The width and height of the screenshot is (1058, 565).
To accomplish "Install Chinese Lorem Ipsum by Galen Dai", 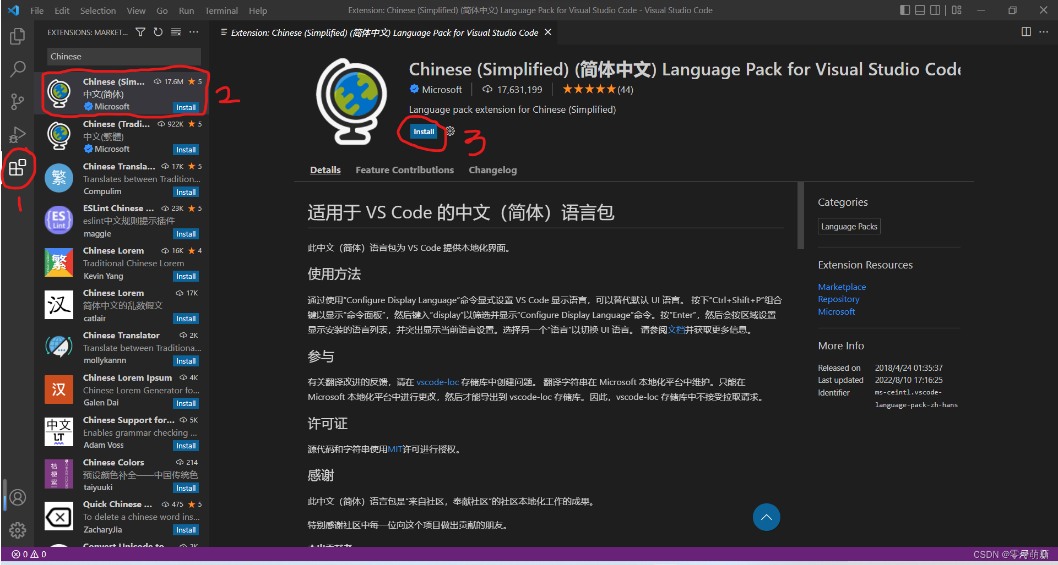I will [x=186, y=403].
